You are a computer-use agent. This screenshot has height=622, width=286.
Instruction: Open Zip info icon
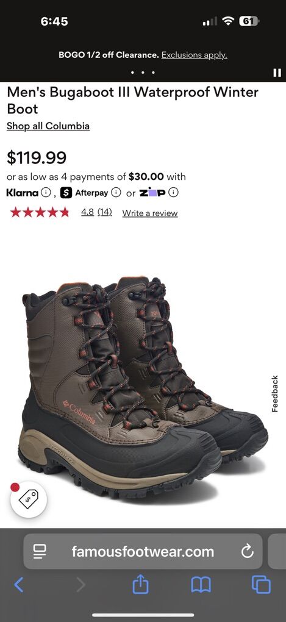coord(173,193)
